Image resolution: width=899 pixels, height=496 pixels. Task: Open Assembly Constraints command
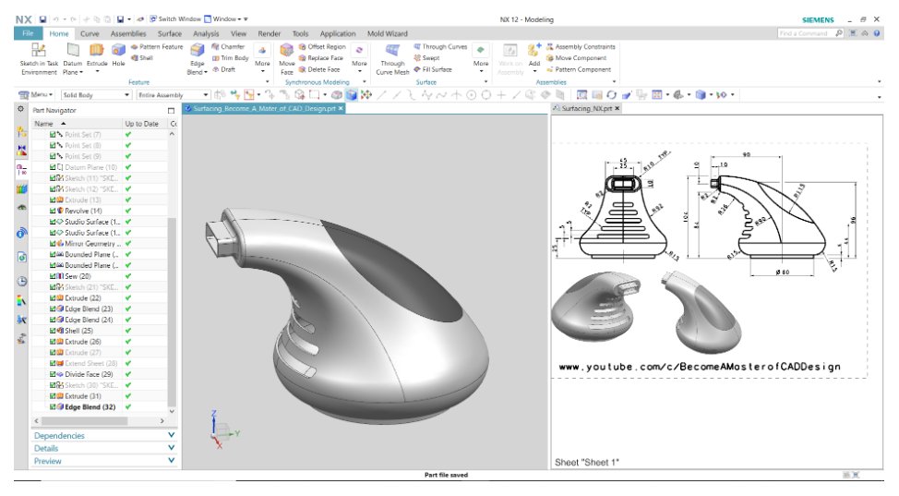pyautogui.click(x=581, y=46)
